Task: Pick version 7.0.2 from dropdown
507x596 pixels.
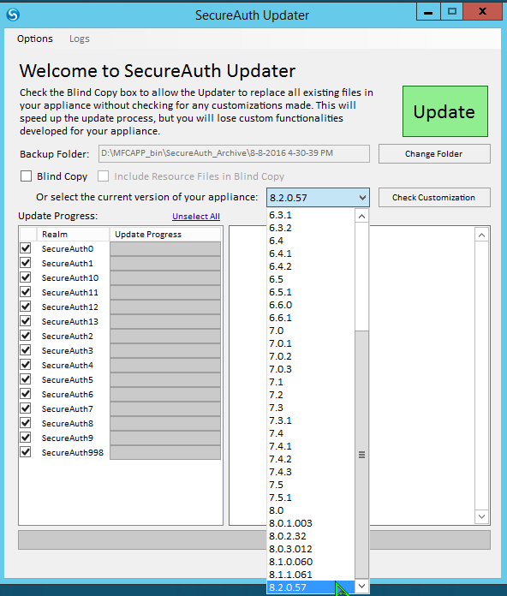Action: [311, 356]
